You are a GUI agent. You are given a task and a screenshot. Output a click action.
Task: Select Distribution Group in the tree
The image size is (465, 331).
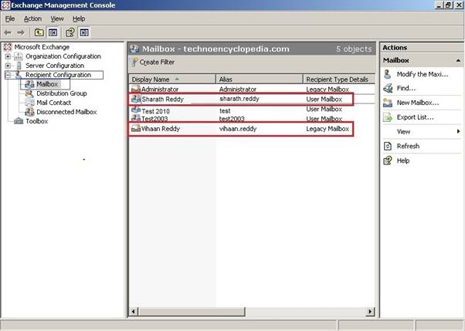click(x=61, y=93)
